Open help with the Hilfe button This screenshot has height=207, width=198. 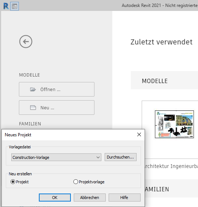(x=125, y=198)
